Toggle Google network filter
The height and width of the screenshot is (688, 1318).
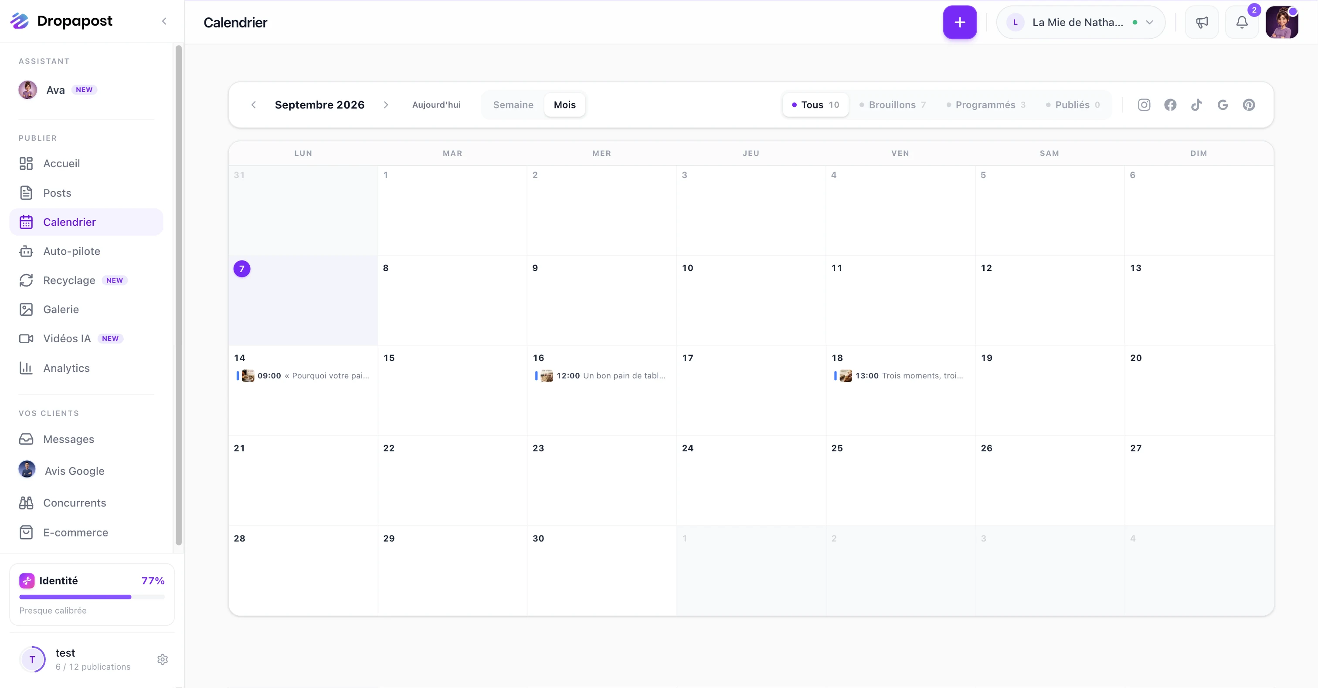point(1223,105)
